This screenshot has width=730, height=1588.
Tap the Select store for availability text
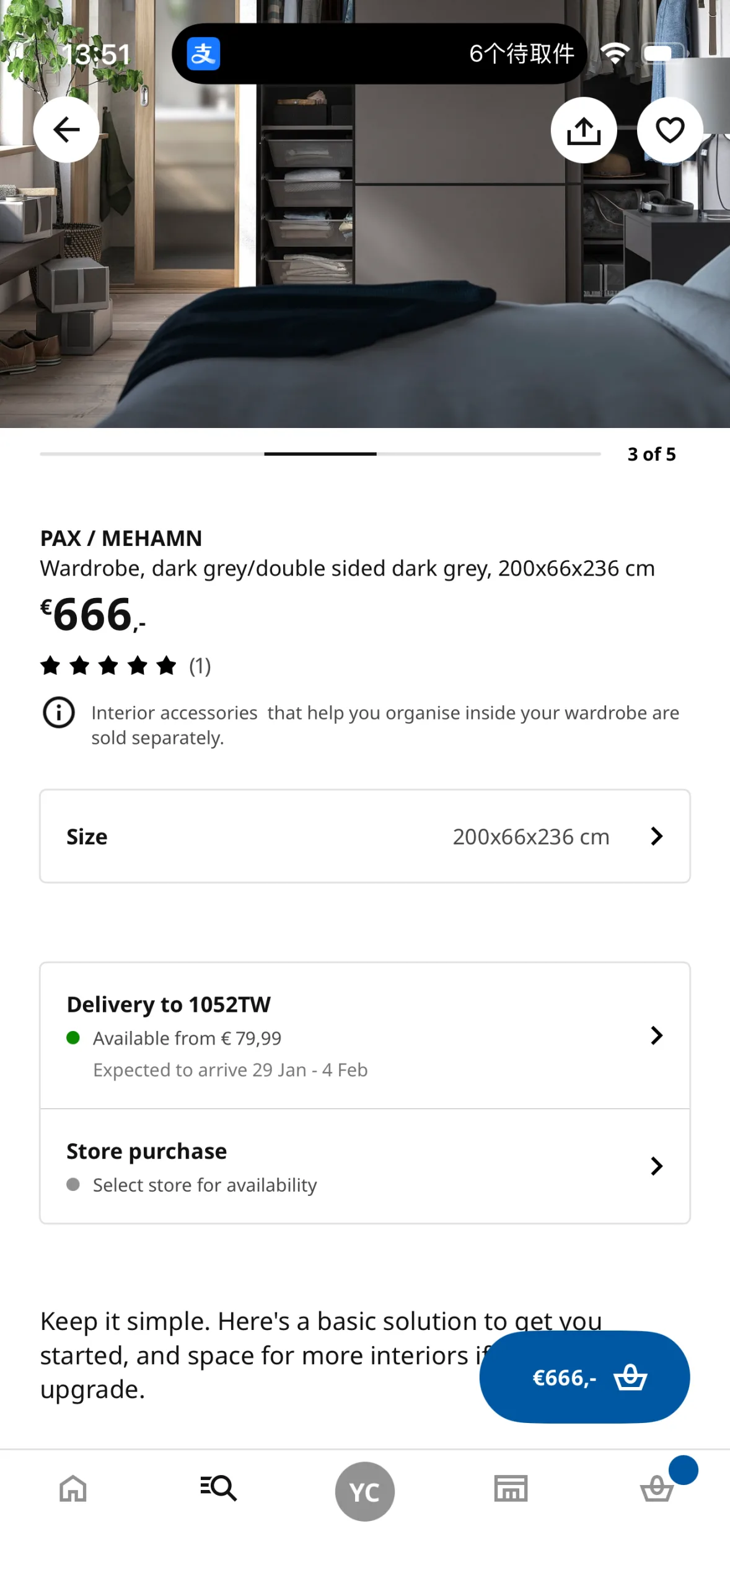coord(204,1185)
